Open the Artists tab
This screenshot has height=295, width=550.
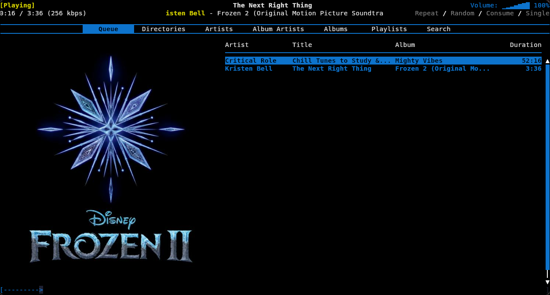(219, 29)
